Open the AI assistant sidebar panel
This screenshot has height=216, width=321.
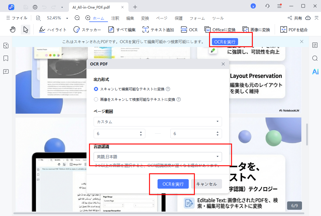[315, 71]
